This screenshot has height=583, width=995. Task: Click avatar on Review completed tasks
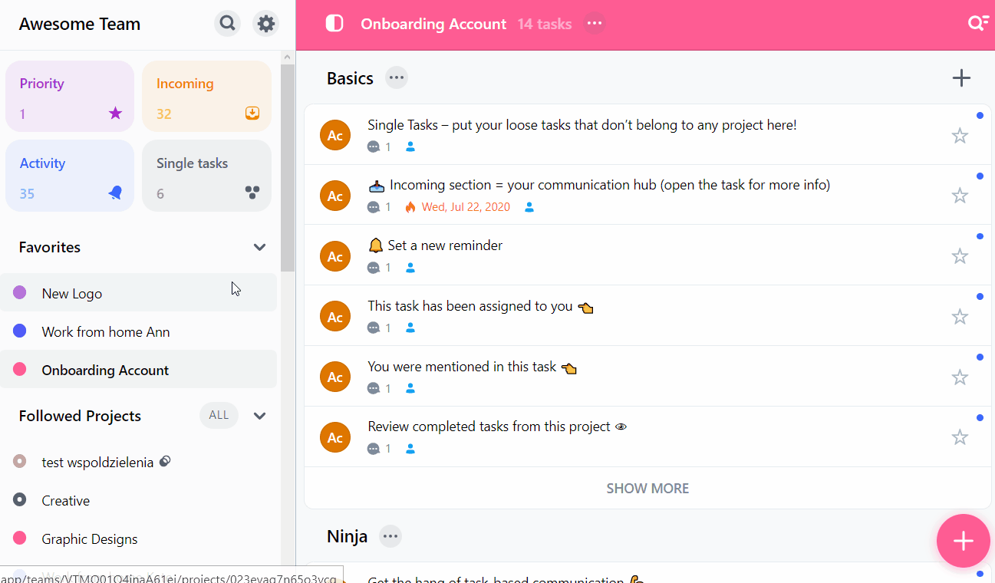click(x=335, y=437)
